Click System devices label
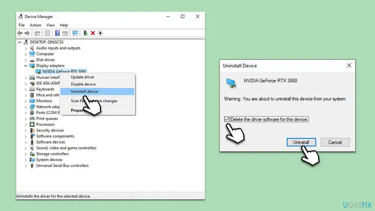The image size is (375, 211). click(x=49, y=160)
